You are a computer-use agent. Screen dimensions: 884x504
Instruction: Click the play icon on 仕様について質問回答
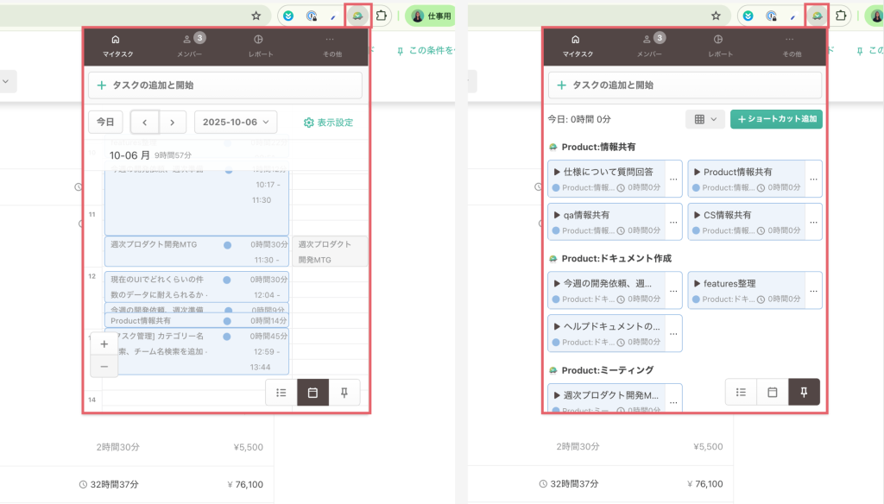point(557,172)
